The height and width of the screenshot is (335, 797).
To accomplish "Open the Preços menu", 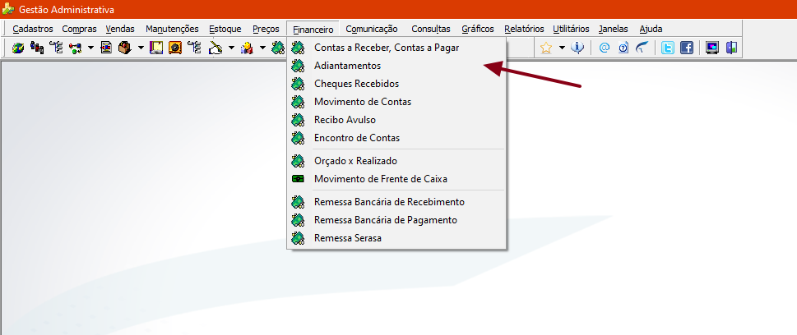I will [x=266, y=29].
